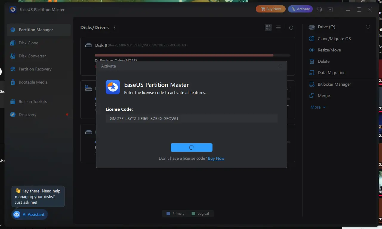Click the License Code input field
382x229 pixels.
[x=192, y=118]
